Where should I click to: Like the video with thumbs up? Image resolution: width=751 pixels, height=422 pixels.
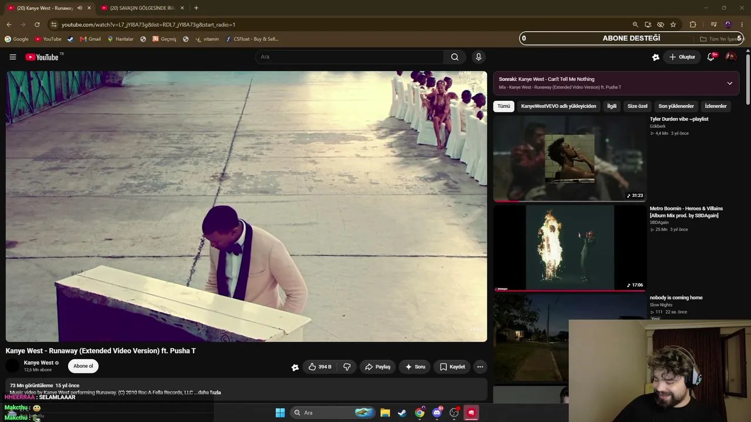pos(320,367)
